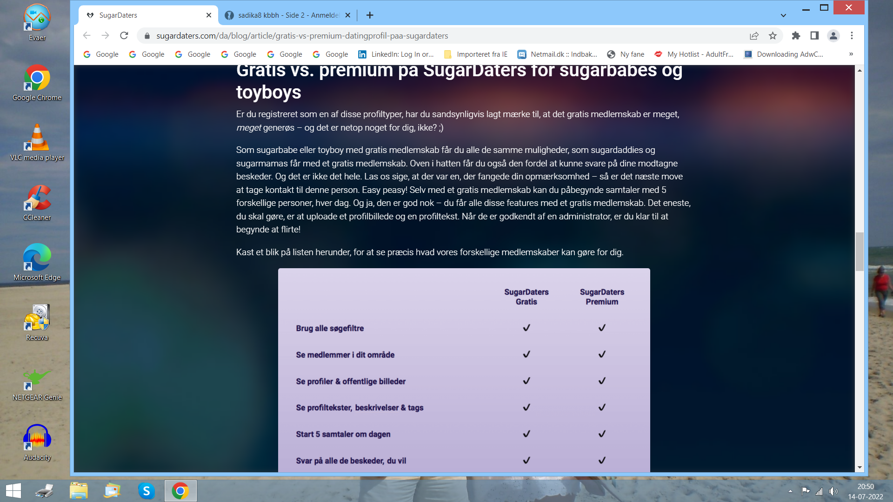The height and width of the screenshot is (502, 893).
Task: Open the Chrome extensions puzzle icon
Action: click(796, 35)
